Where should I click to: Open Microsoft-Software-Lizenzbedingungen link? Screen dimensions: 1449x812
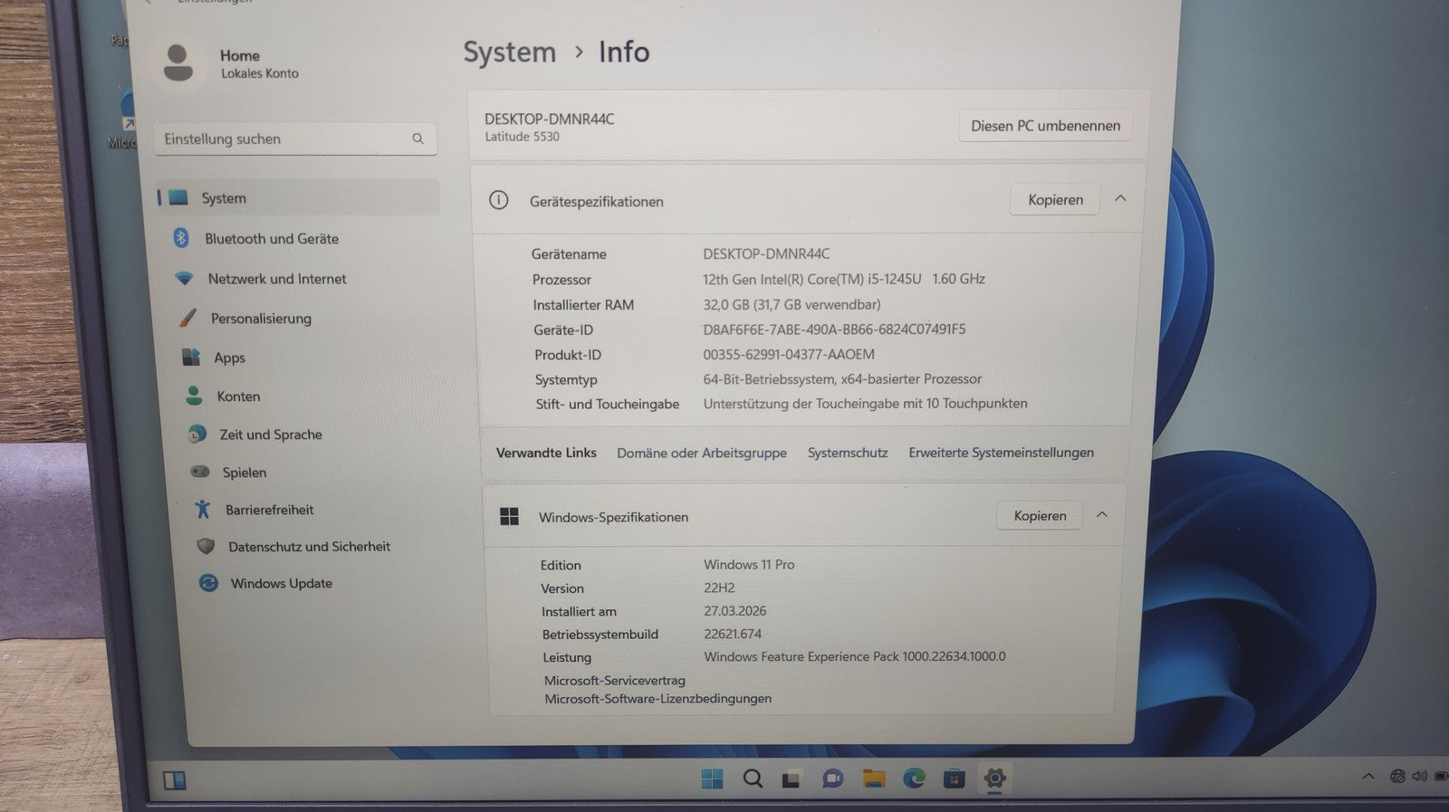[658, 699]
